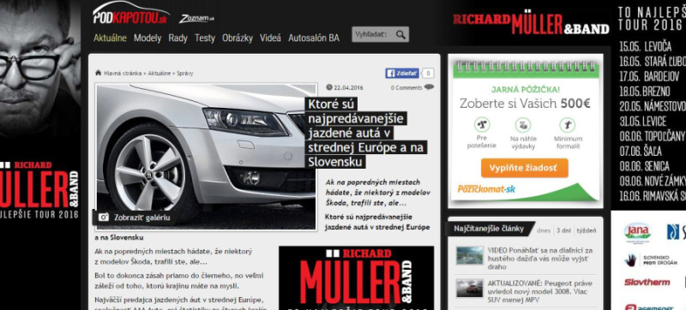Click the highway rain video thumbnail
The image size is (686, 310).
[470, 255]
